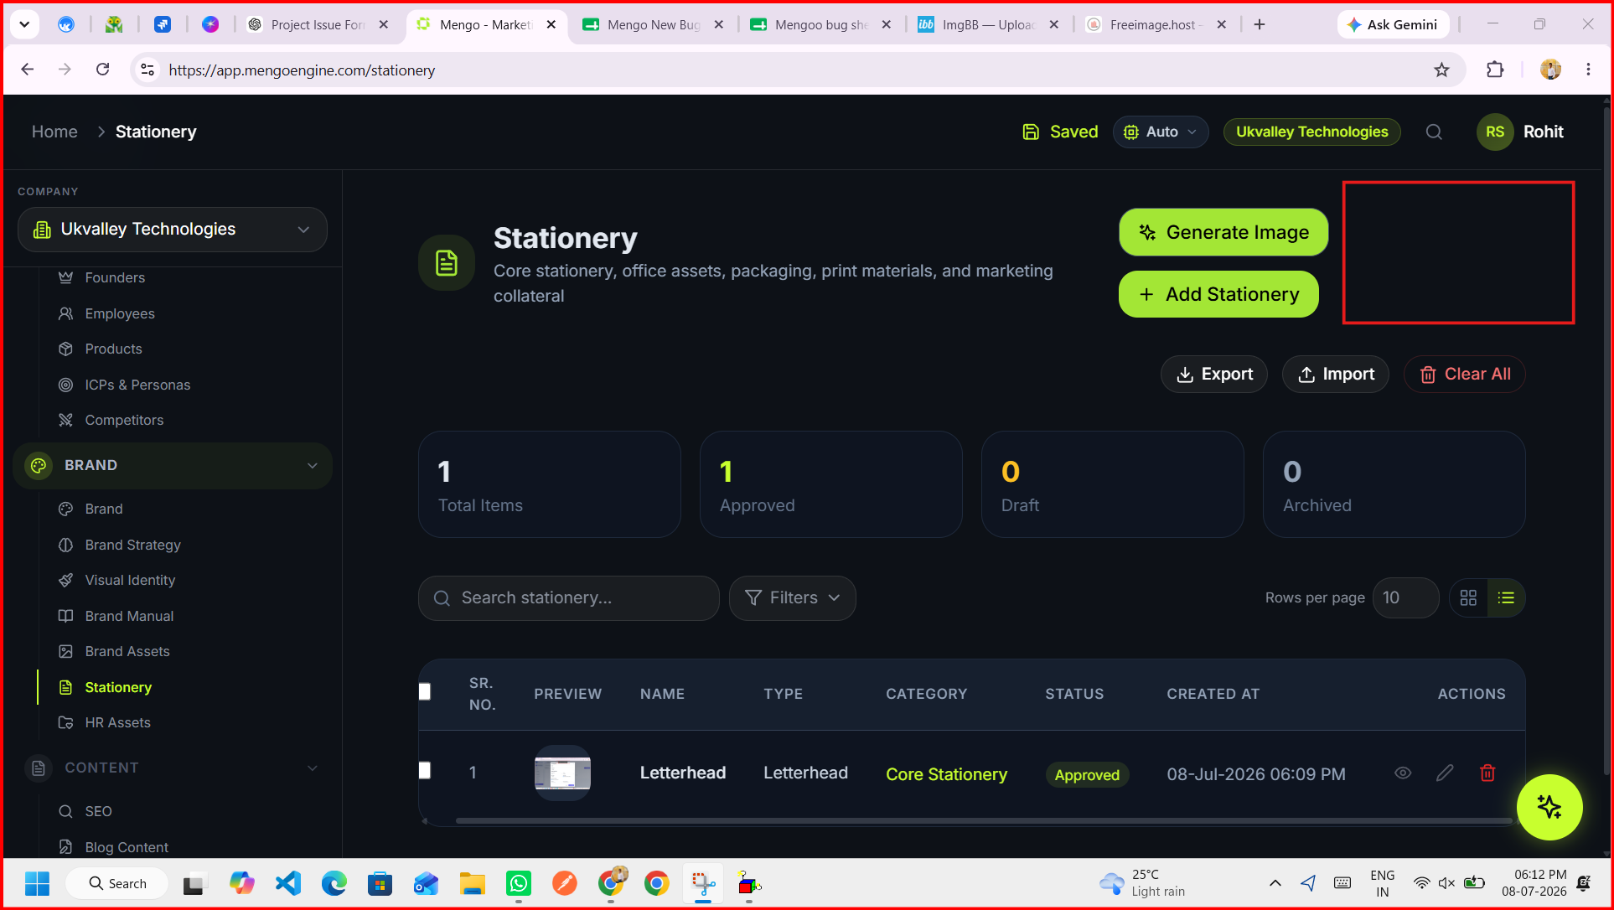Switch to grid view layout
Image resolution: width=1614 pixels, height=910 pixels.
point(1468,597)
